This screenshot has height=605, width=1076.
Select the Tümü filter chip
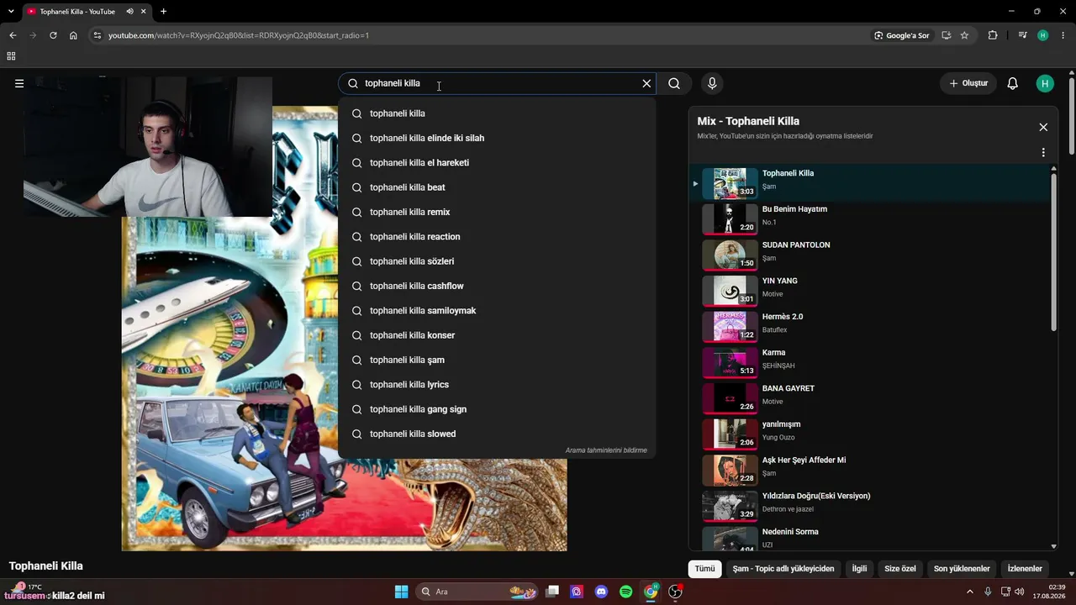(705, 569)
